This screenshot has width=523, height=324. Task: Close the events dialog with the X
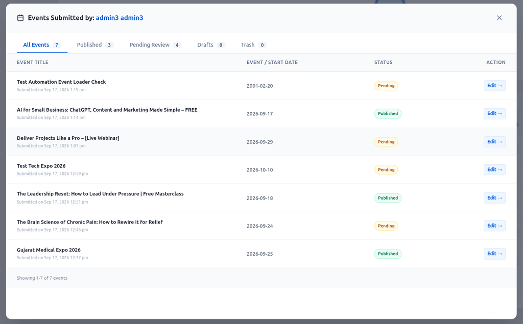(x=499, y=18)
